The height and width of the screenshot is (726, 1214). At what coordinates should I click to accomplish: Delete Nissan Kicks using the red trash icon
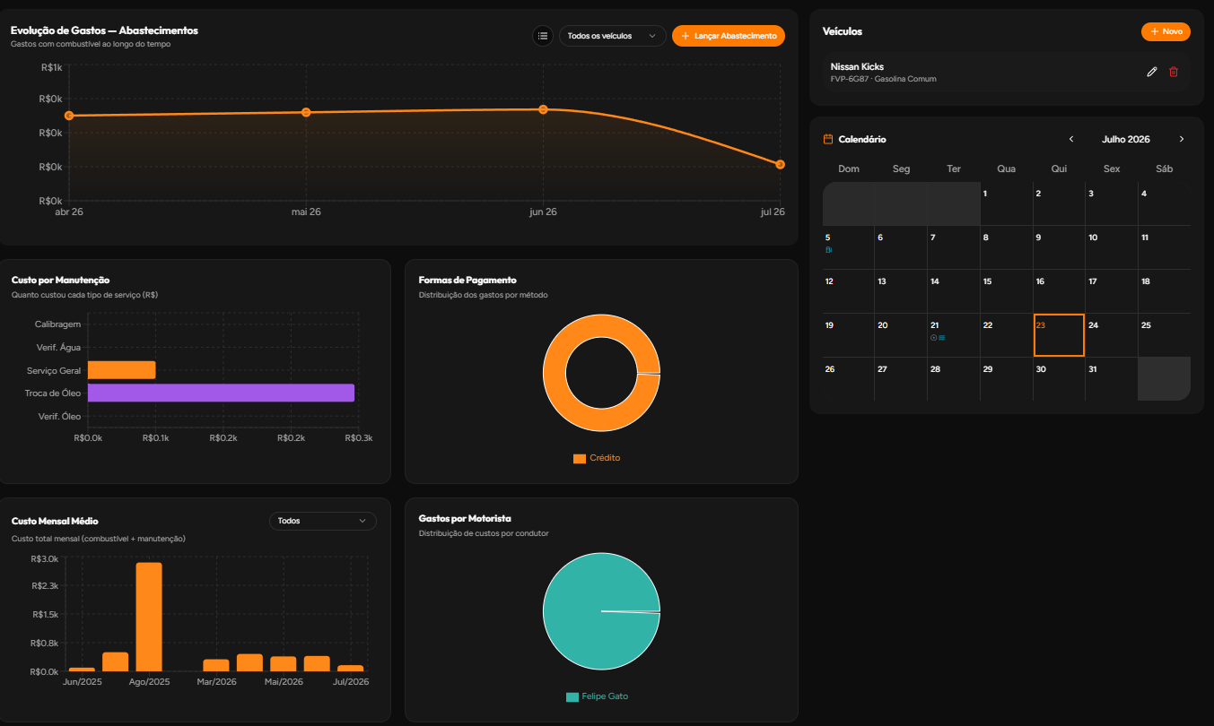click(1174, 72)
